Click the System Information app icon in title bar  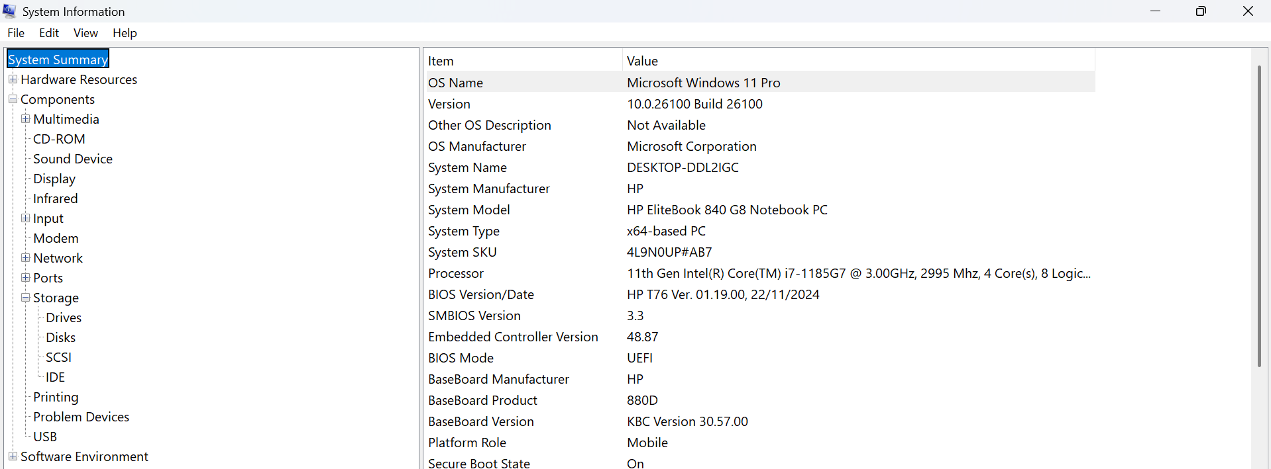pyautogui.click(x=9, y=11)
